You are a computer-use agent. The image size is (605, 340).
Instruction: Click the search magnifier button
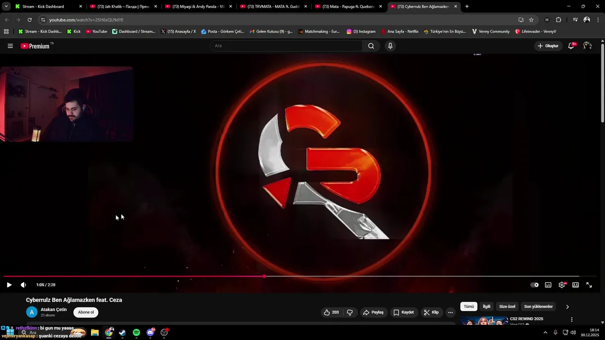[x=371, y=46]
